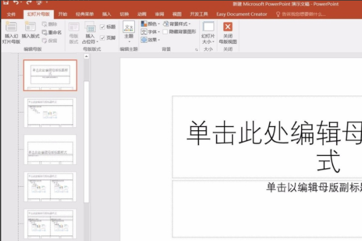This screenshot has width=362, height=241.
Task: Toggle the Title (标题) checkbox
Action: click(x=103, y=27)
